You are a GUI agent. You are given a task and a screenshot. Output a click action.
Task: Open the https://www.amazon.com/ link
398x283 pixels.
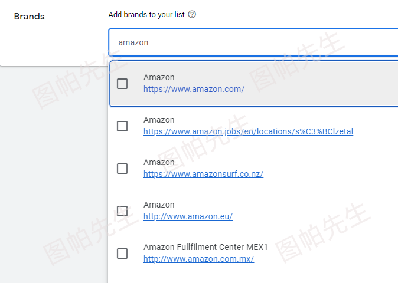click(194, 89)
